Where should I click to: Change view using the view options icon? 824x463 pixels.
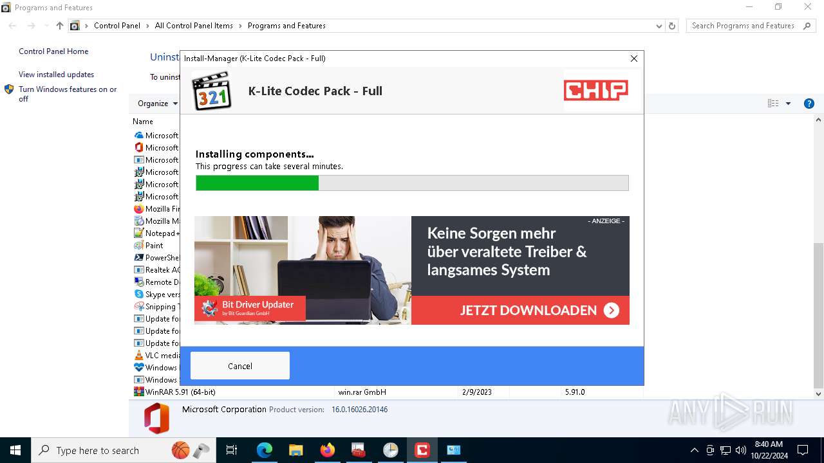coord(773,104)
